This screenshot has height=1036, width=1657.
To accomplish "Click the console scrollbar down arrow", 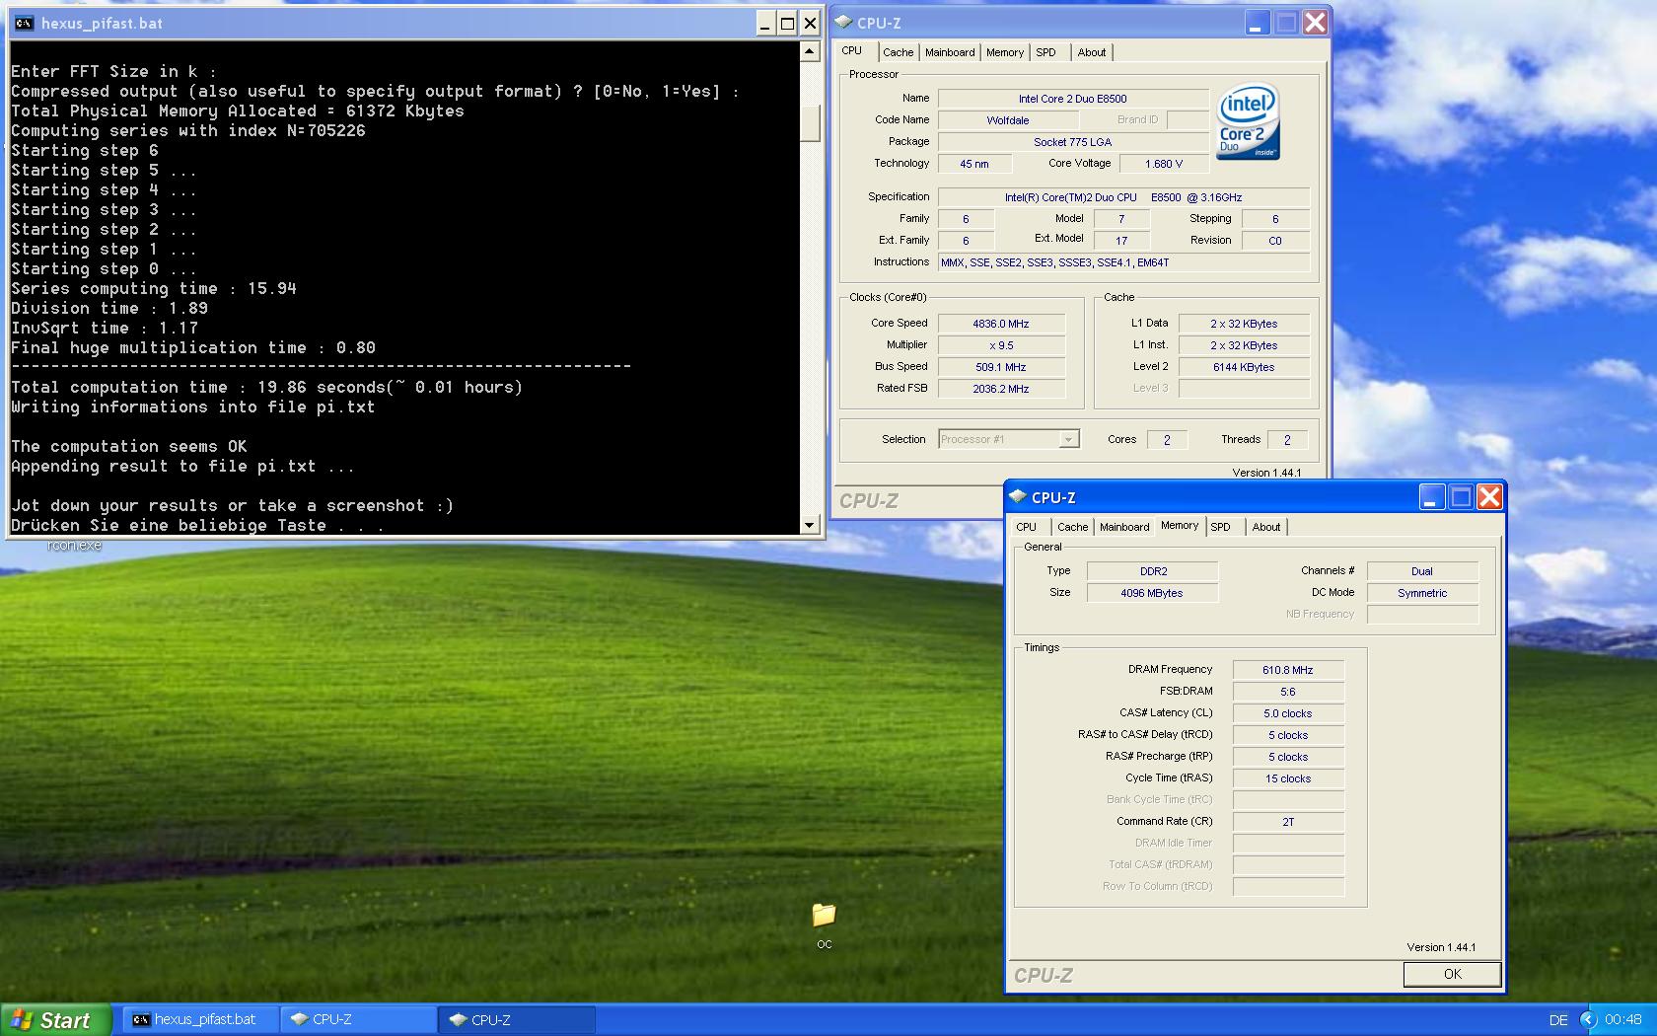I will pyautogui.click(x=809, y=525).
